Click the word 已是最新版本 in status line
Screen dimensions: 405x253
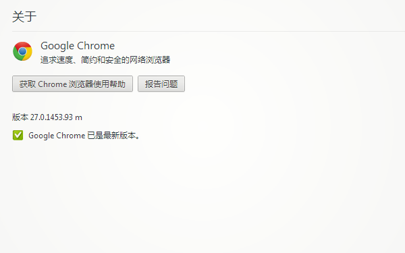click(111, 136)
